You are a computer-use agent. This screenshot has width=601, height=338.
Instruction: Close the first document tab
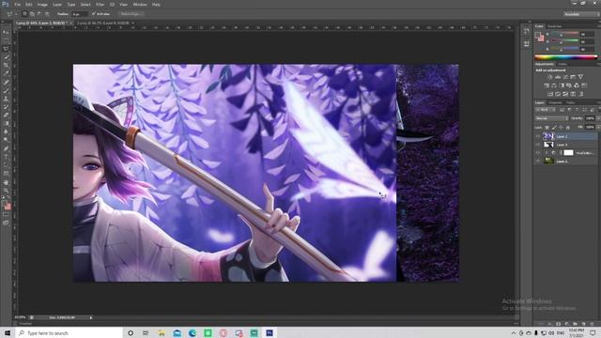click(71, 23)
